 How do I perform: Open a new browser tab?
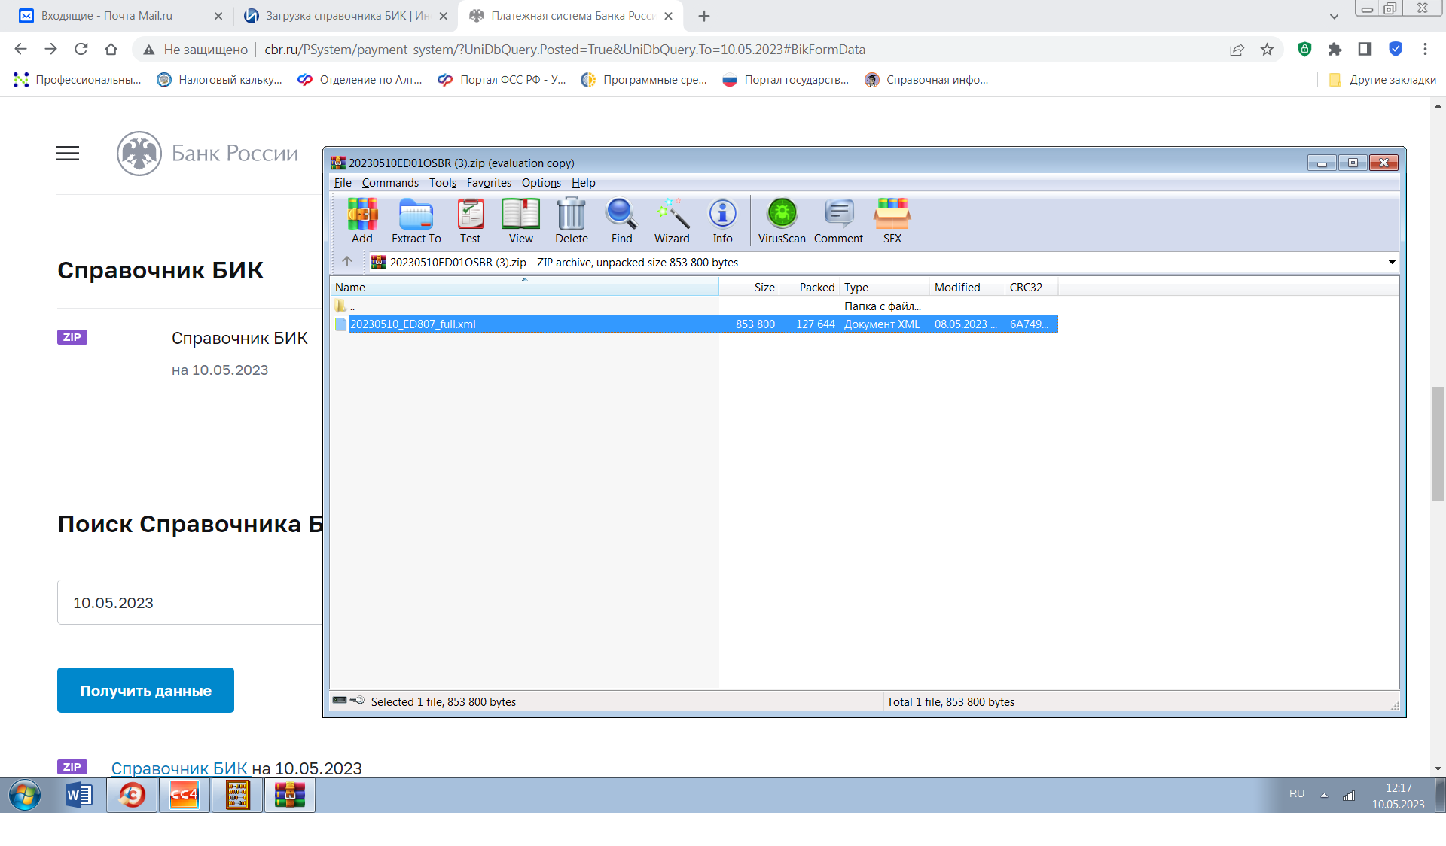tap(704, 16)
